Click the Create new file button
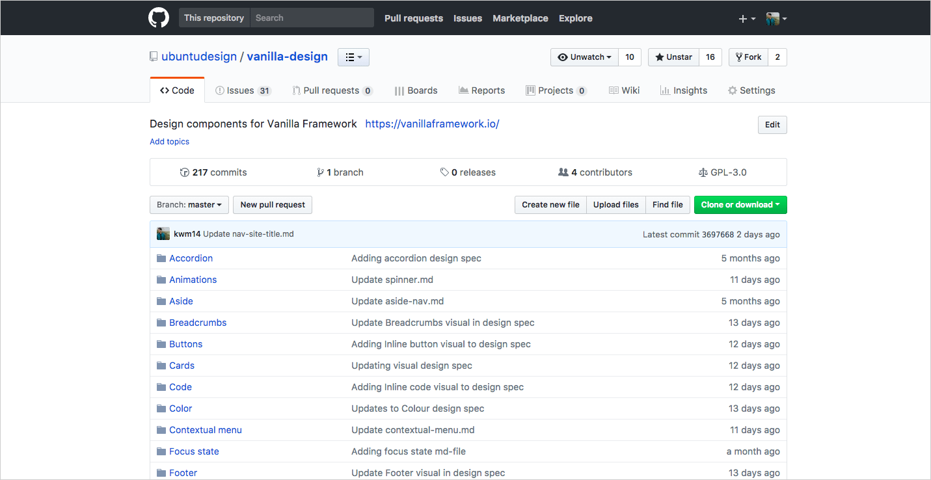 pos(550,205)
